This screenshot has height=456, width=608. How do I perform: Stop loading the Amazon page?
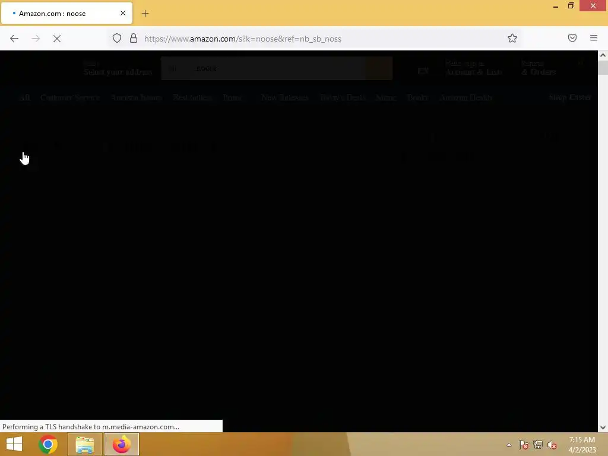(57, 39)
